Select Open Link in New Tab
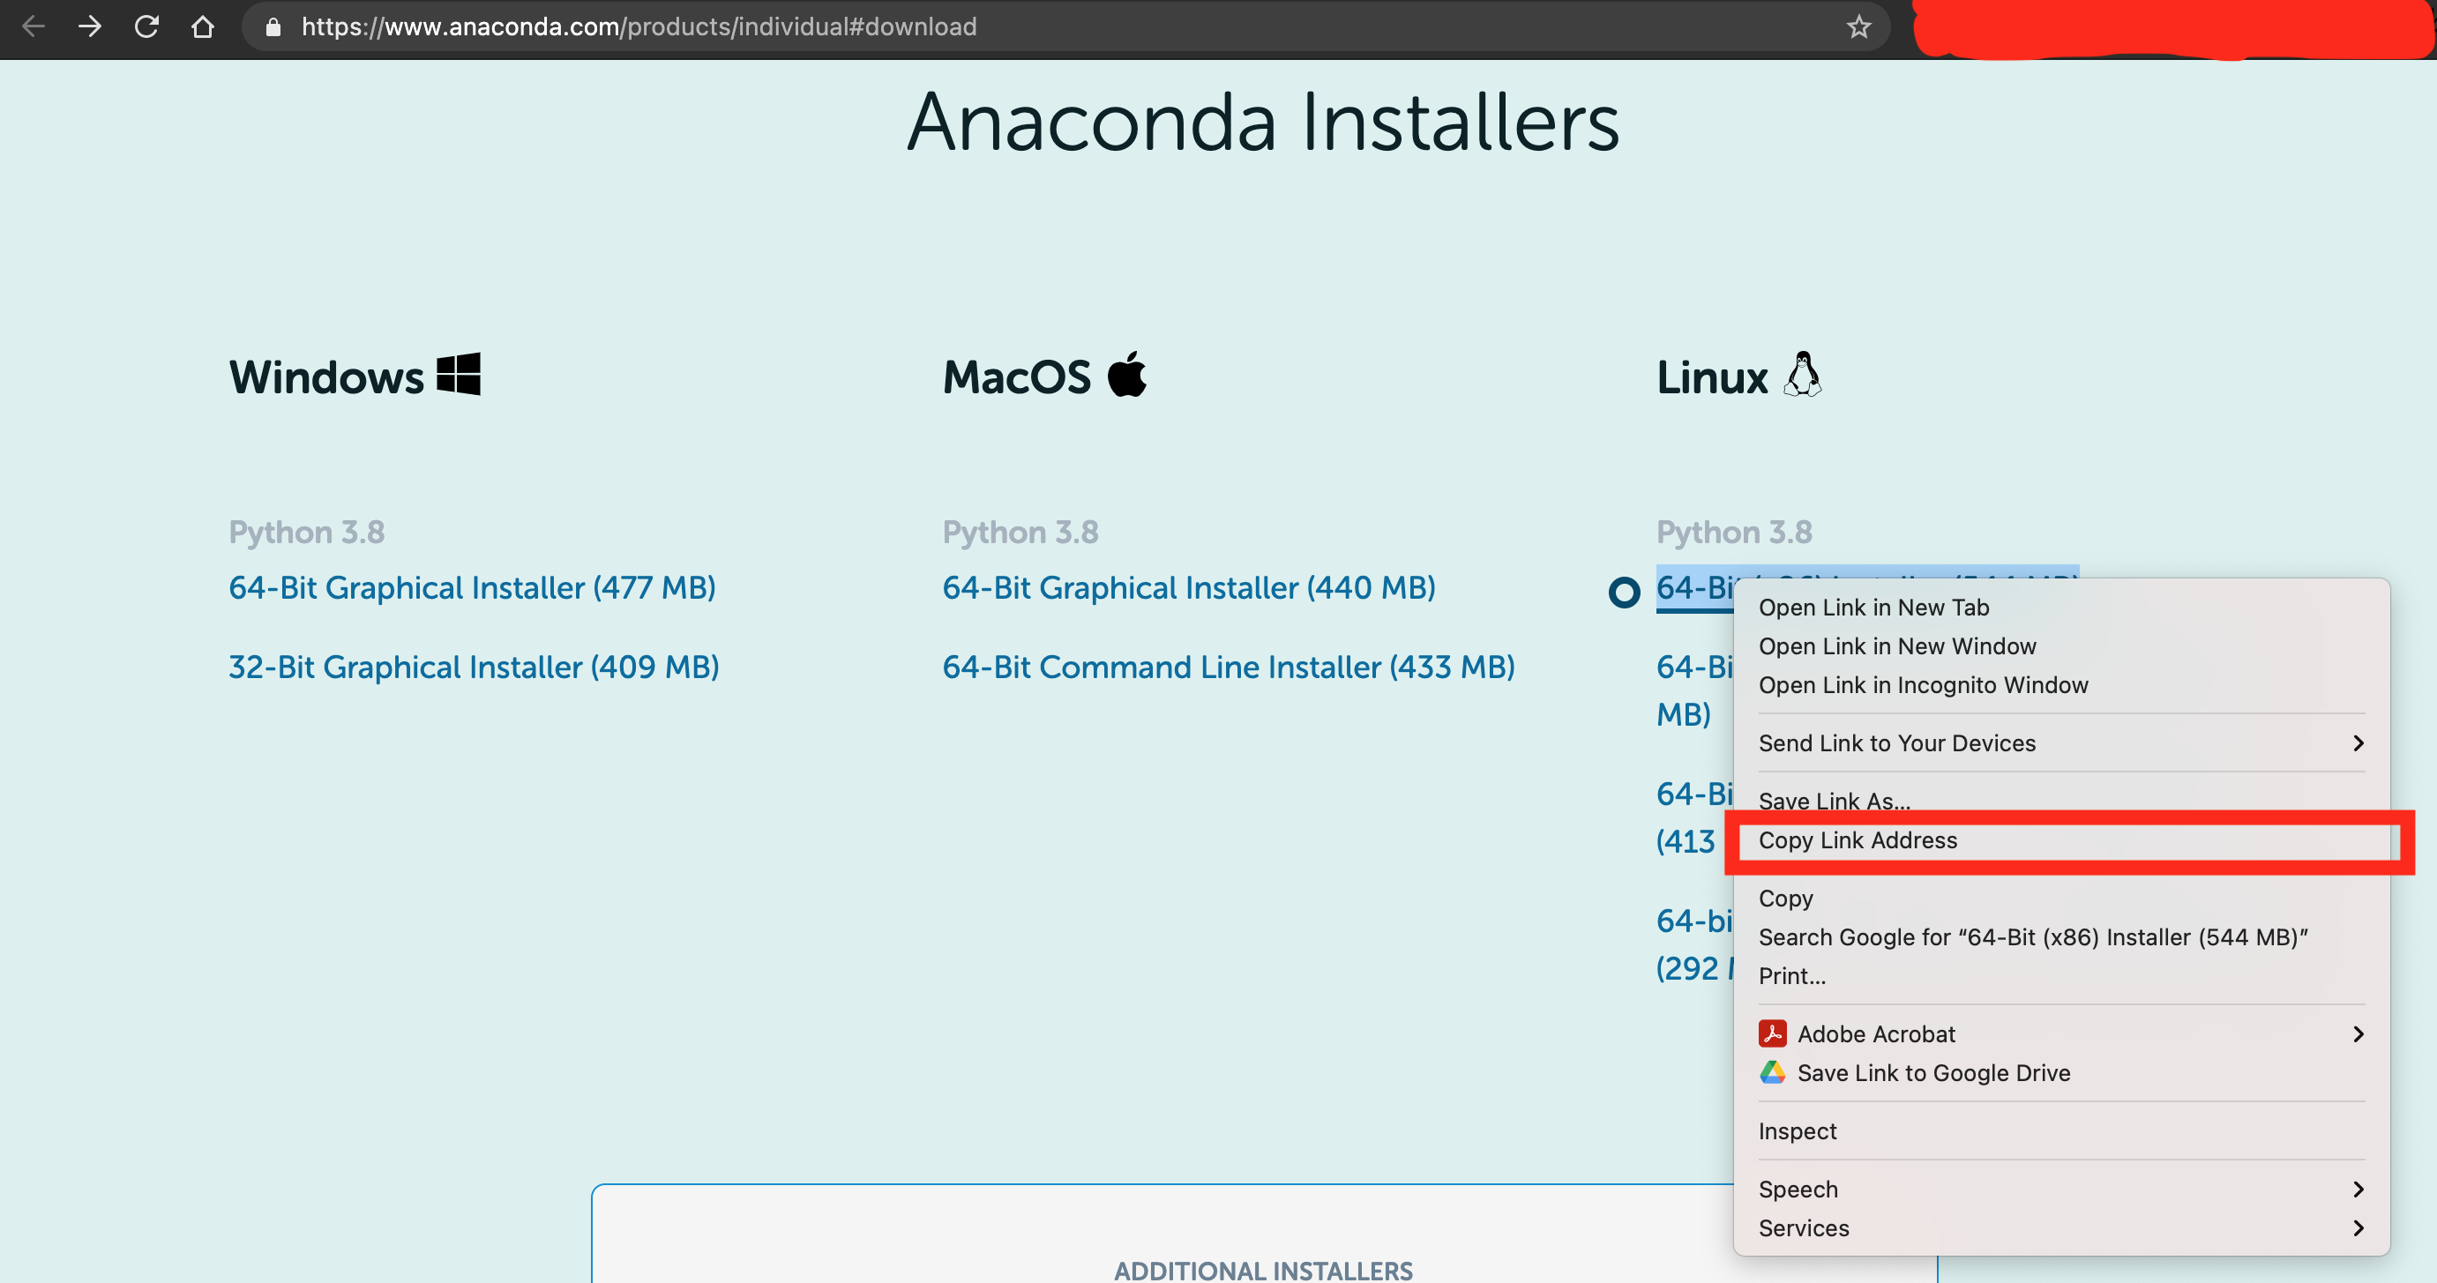This screenshot has height=1283, width=2437. pos(1873,607)
